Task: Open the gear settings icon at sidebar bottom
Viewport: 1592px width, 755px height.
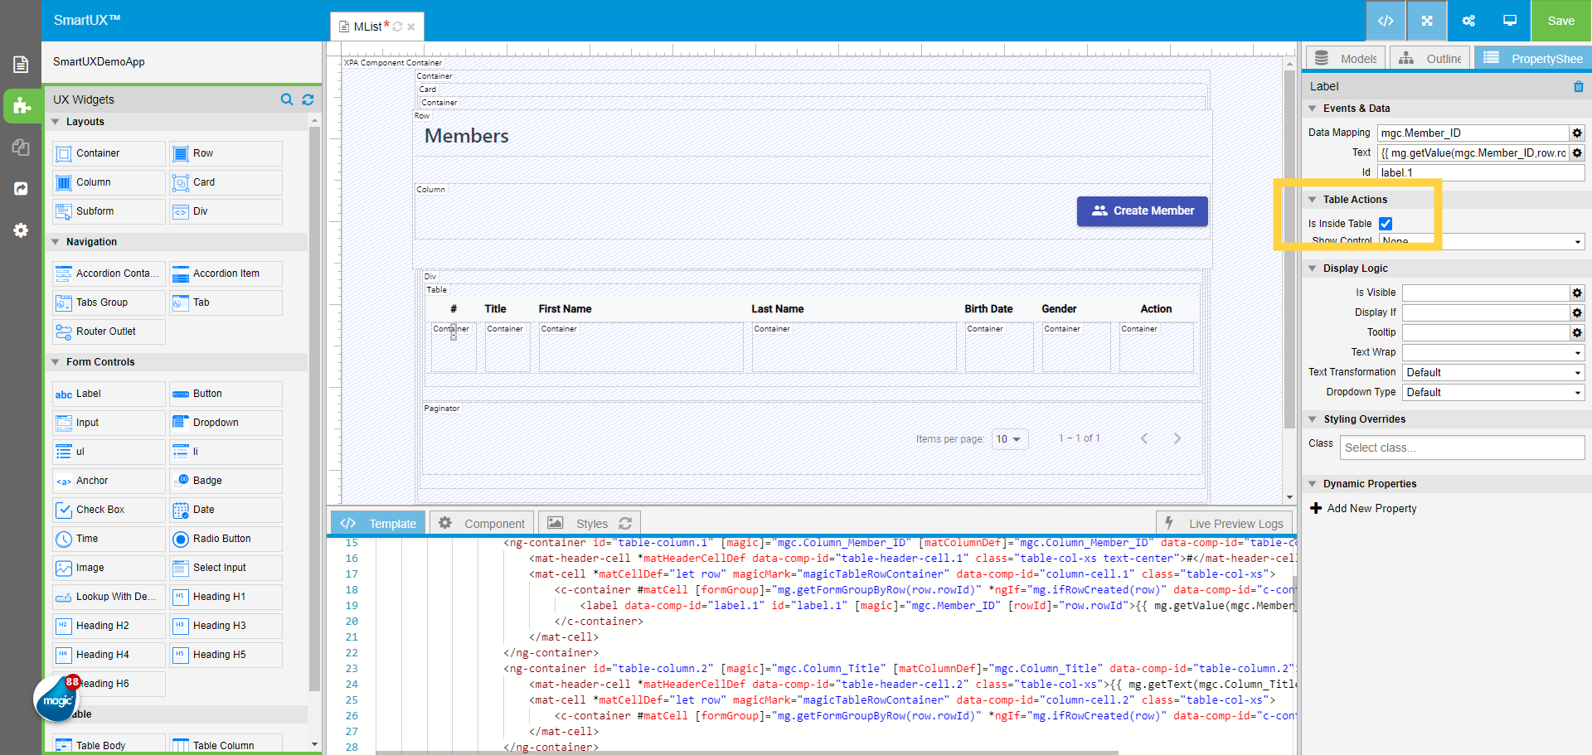Action: 22,230
